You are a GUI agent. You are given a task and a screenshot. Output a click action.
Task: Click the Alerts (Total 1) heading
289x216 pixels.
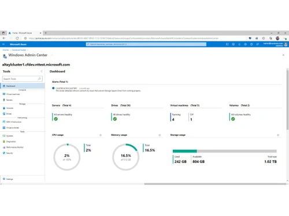[60, 82]
